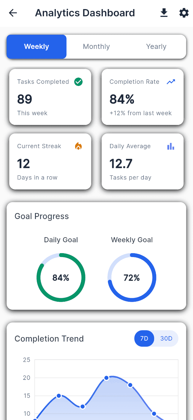193x420 pixels.
Task: Click bar chart icon on Daily Average
Action: coord(171,146)
